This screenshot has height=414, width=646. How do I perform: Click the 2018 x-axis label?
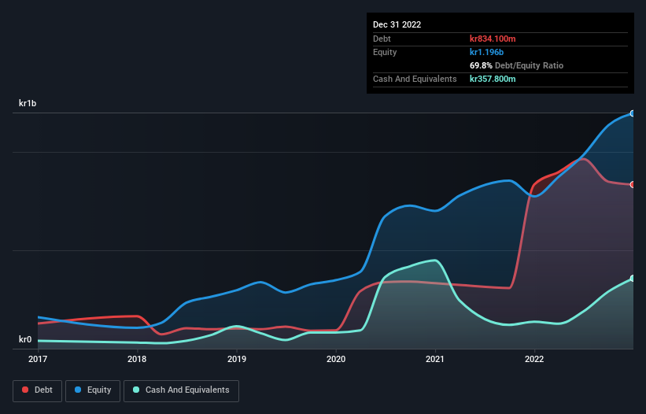(137, 359)
